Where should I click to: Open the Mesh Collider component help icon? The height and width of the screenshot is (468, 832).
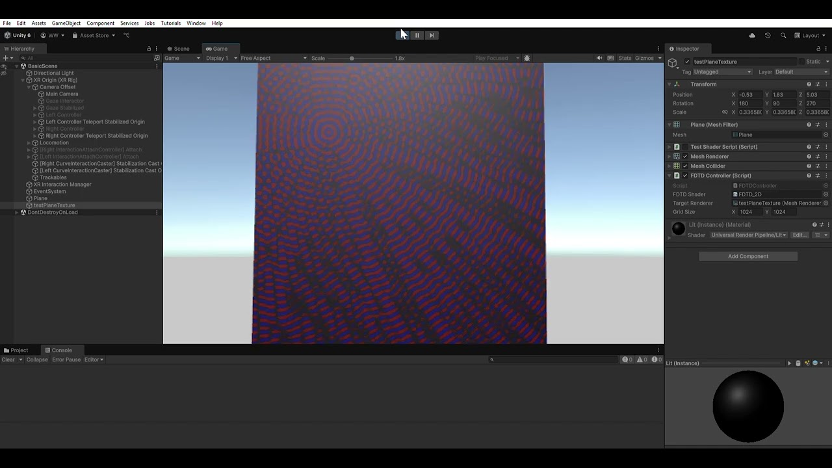[x=809, y=166]
